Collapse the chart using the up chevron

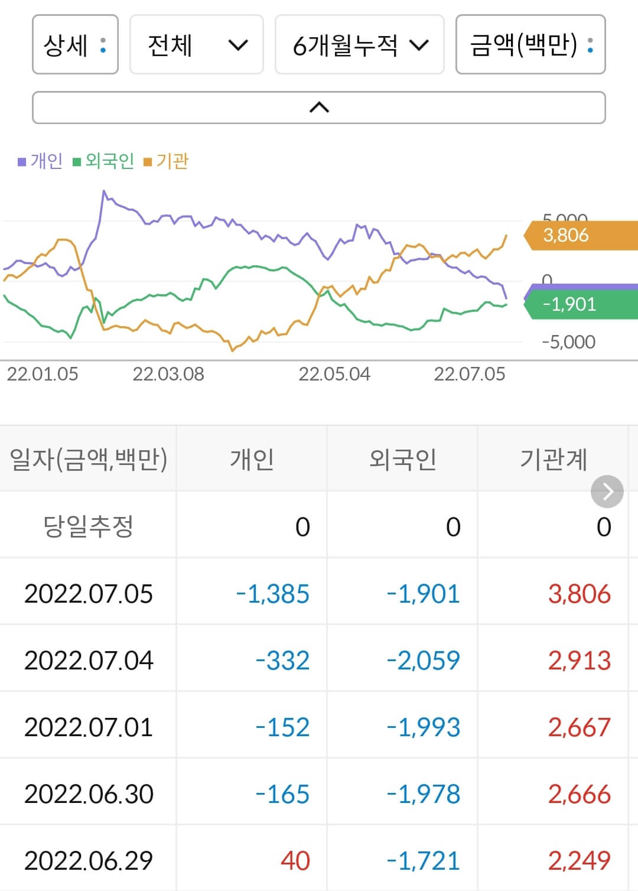click(x=319, y=108)
